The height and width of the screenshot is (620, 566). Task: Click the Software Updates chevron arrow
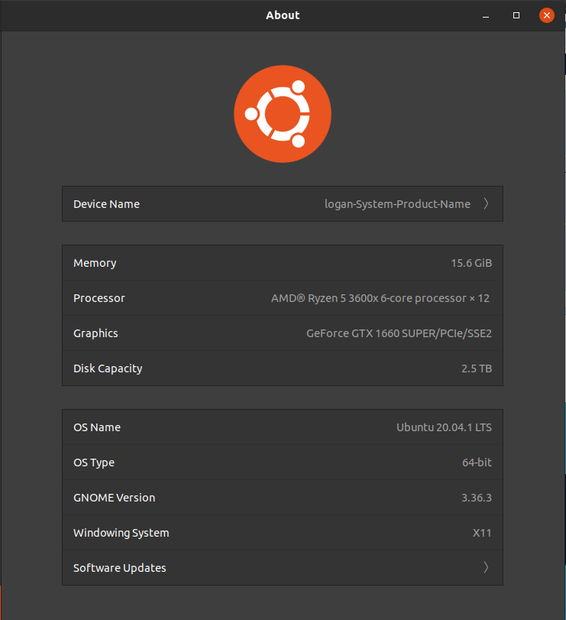click(486, 567)
